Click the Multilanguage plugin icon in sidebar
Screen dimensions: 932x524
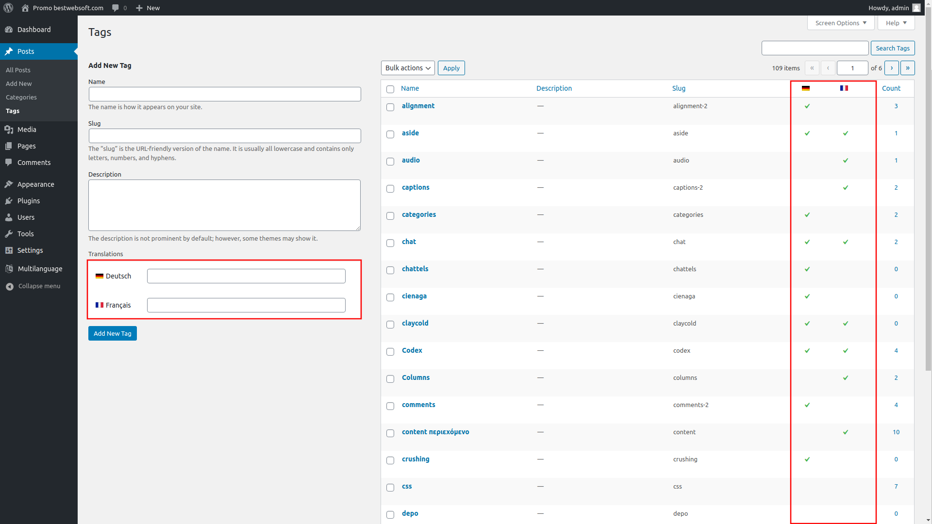[x=9, y=269]
